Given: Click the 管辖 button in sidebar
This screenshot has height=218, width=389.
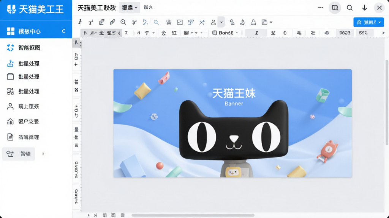Looking at the screenshot, I should (19, 154).
